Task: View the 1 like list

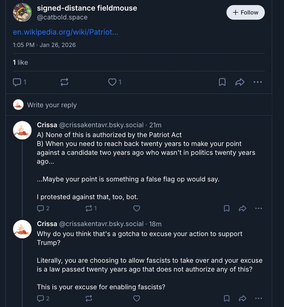Action: 20,62
